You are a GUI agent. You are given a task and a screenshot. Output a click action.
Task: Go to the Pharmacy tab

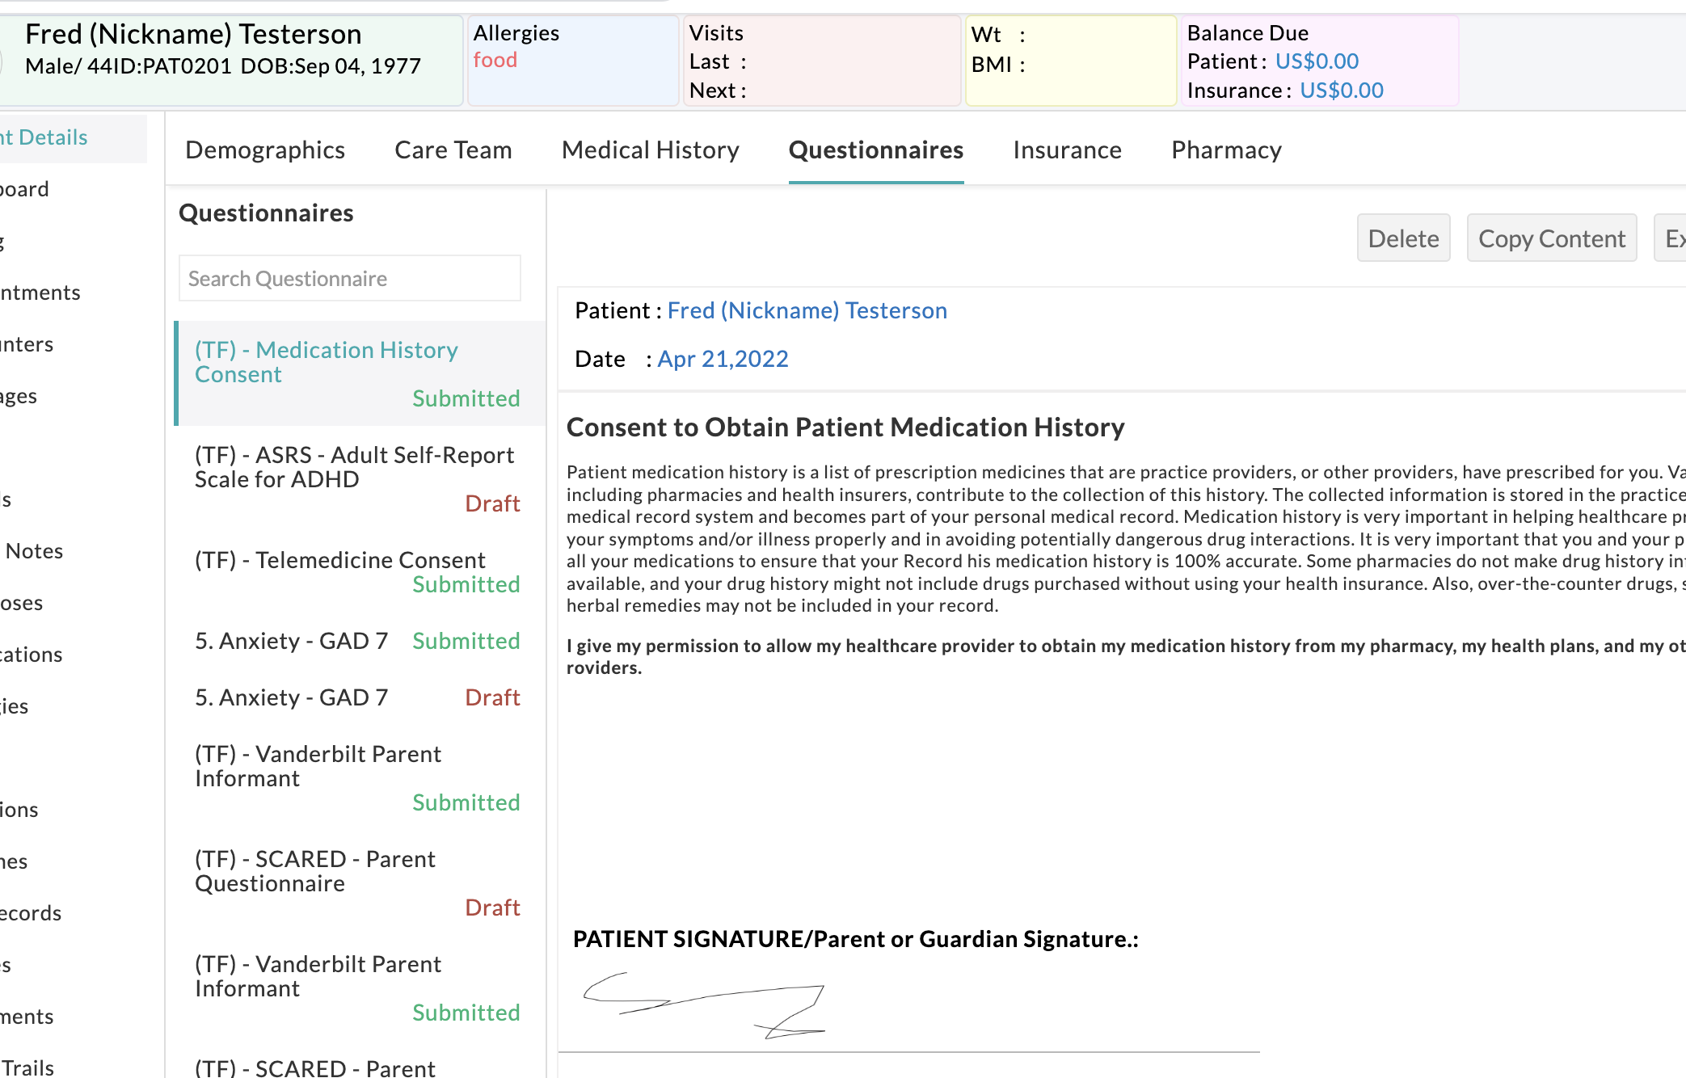point(1226,150)
